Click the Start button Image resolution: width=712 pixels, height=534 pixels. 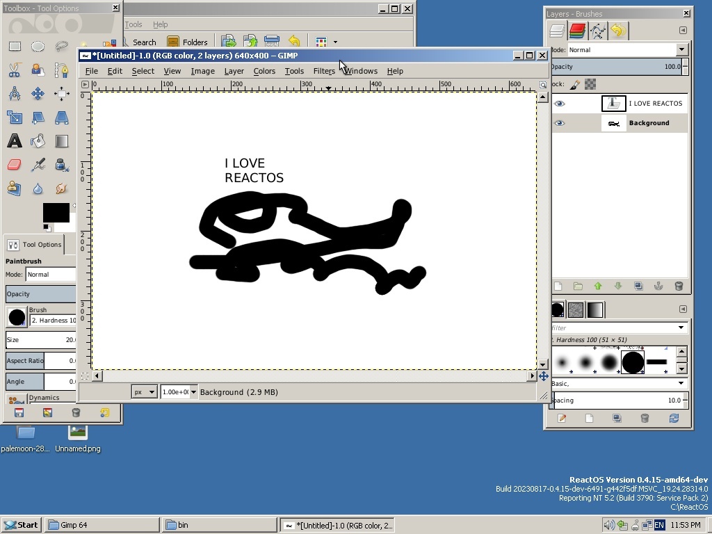click(x=22, y=525)
